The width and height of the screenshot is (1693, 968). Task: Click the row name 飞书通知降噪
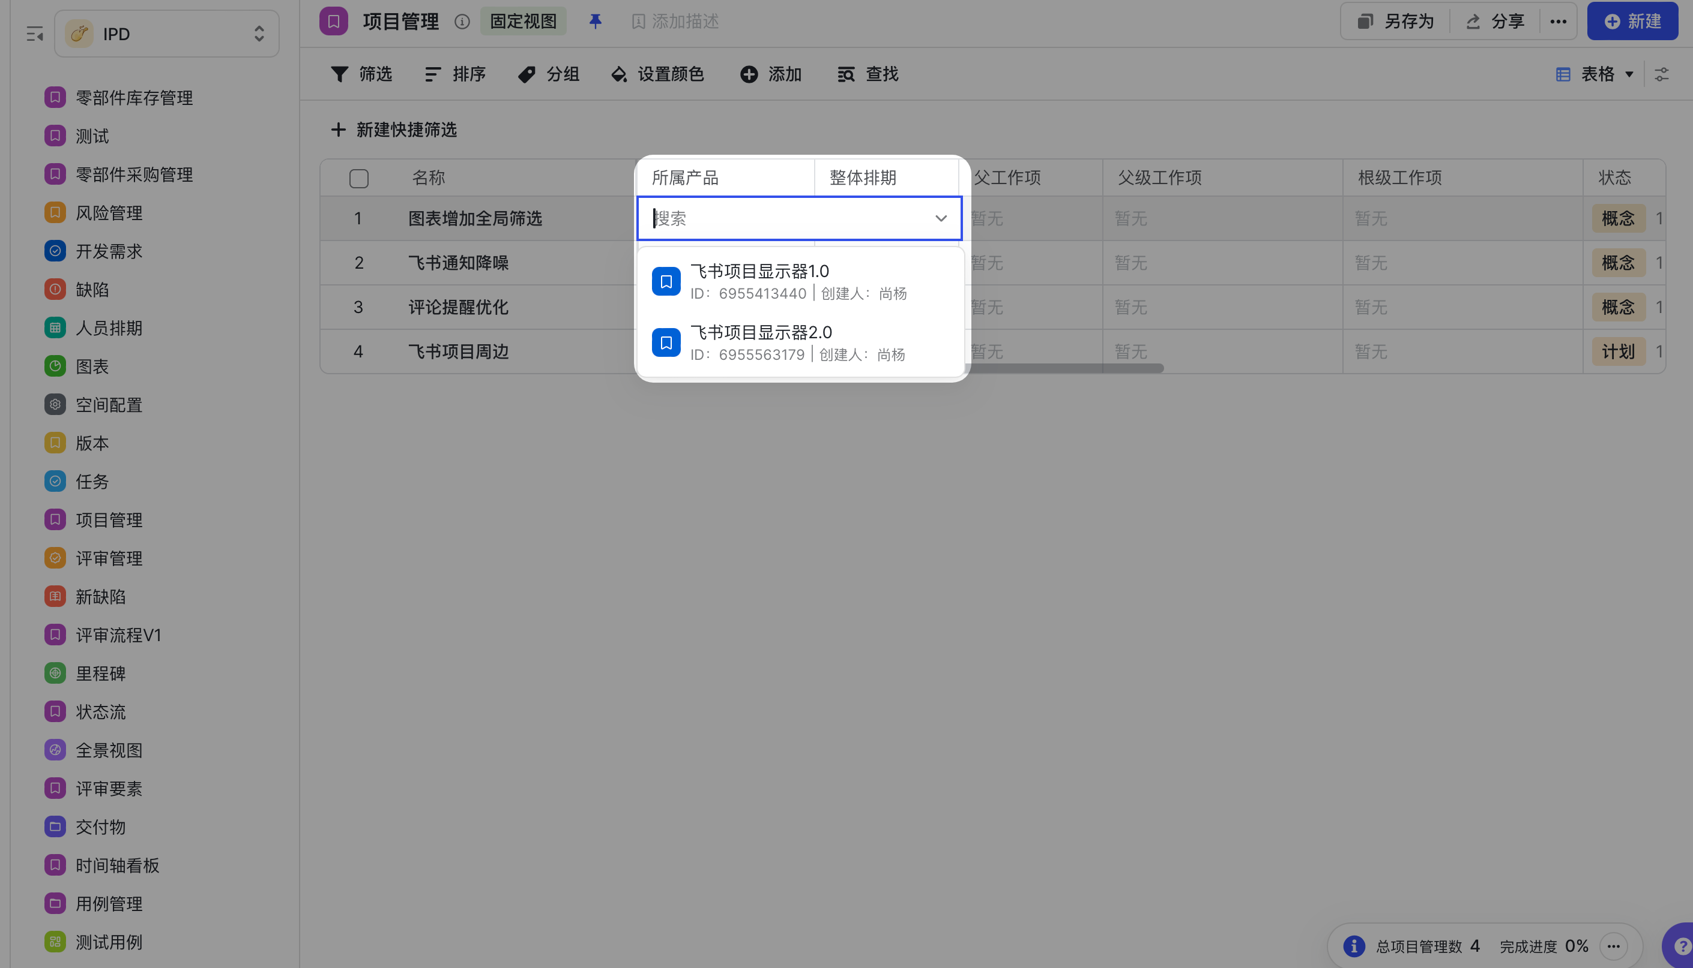(459, 263)
